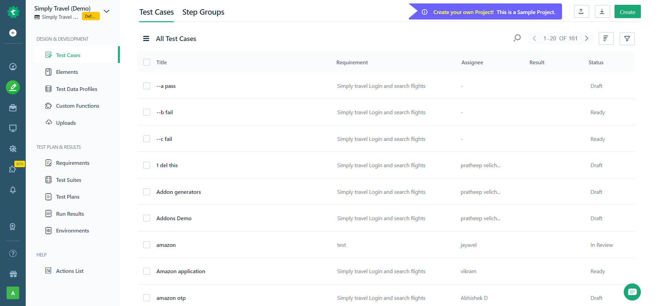This screenshot has height=306, width=658.
Task: Click the plus quick-create icon in sidebar
Action: point(13,33)
